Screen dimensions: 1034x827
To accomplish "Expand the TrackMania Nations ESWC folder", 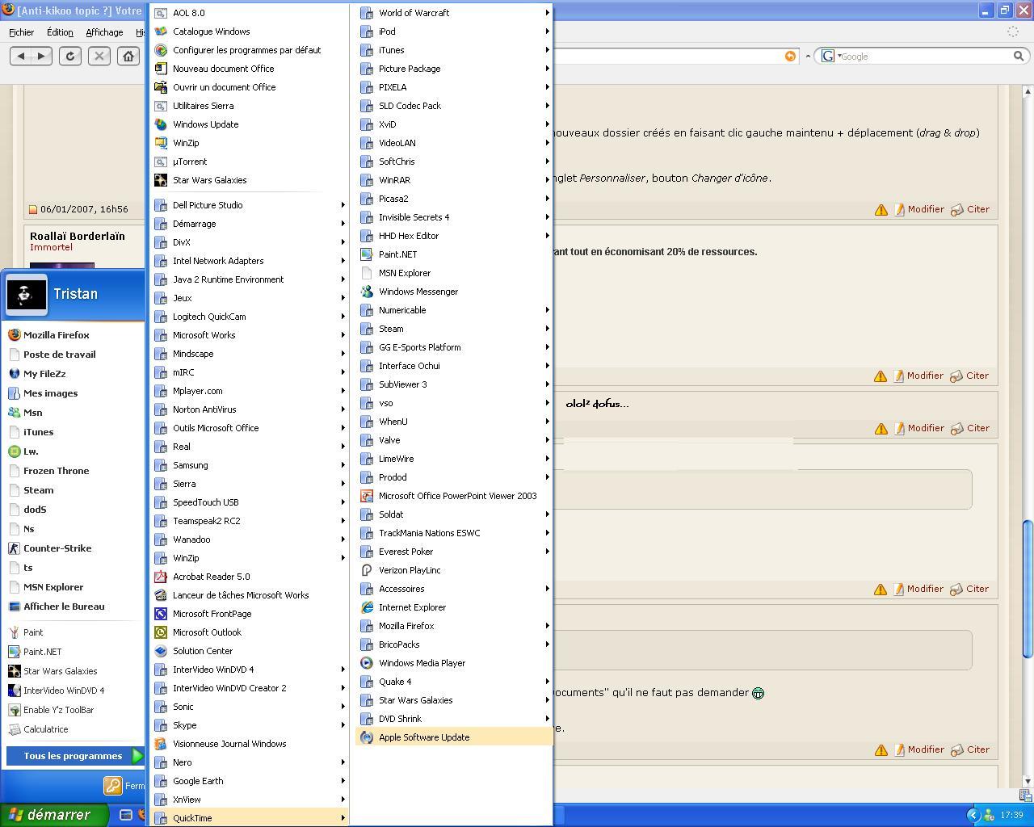I will click(454, 533).
